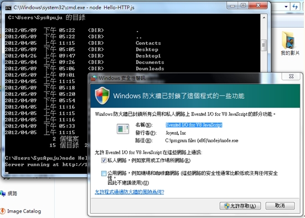
Task: Click the Downloads directory entry in cmd
Action: pos(150,69)
